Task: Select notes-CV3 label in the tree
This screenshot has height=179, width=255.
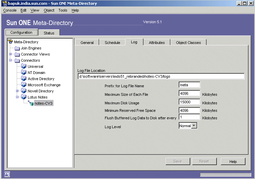Action: tap(44, 103)
